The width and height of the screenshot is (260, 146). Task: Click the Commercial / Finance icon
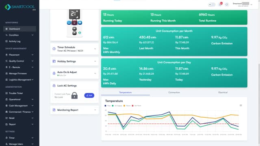pos(6,112)
